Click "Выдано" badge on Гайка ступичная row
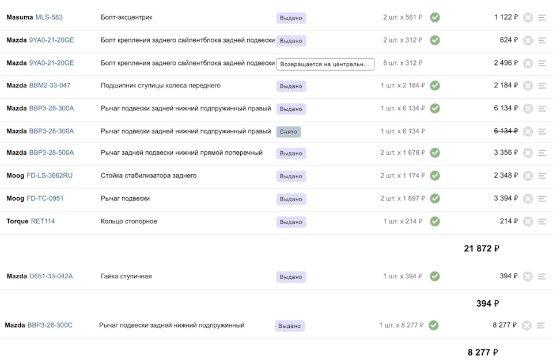This screenshot has height=364, width=553. click(x=291, y=277)
